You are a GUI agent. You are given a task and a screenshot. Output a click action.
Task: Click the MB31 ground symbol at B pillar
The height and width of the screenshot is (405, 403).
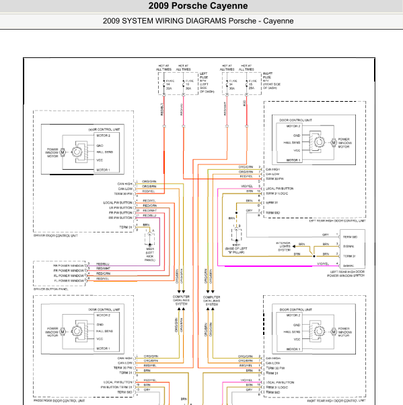pyautogui.click(x=236, y=235)
